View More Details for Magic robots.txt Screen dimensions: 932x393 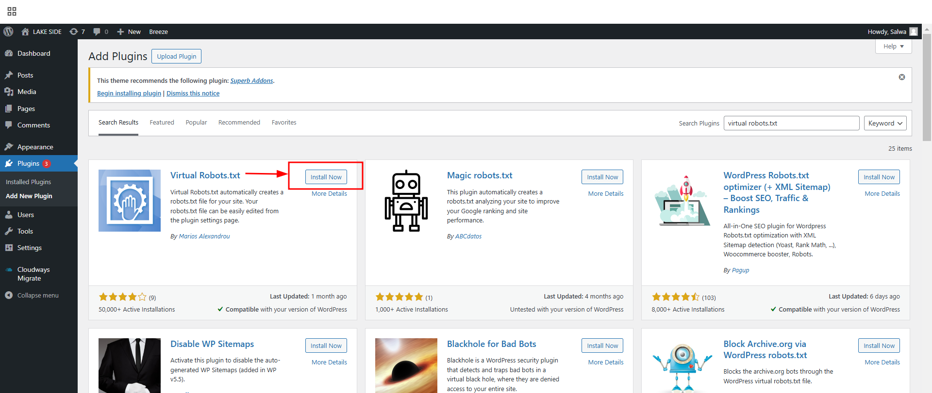coord(606,194)
